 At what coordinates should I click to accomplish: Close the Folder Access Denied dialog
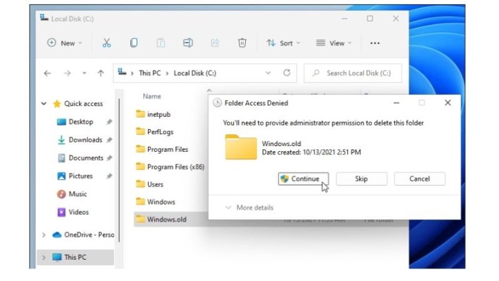pyautogui.click(x=448, y=102)
